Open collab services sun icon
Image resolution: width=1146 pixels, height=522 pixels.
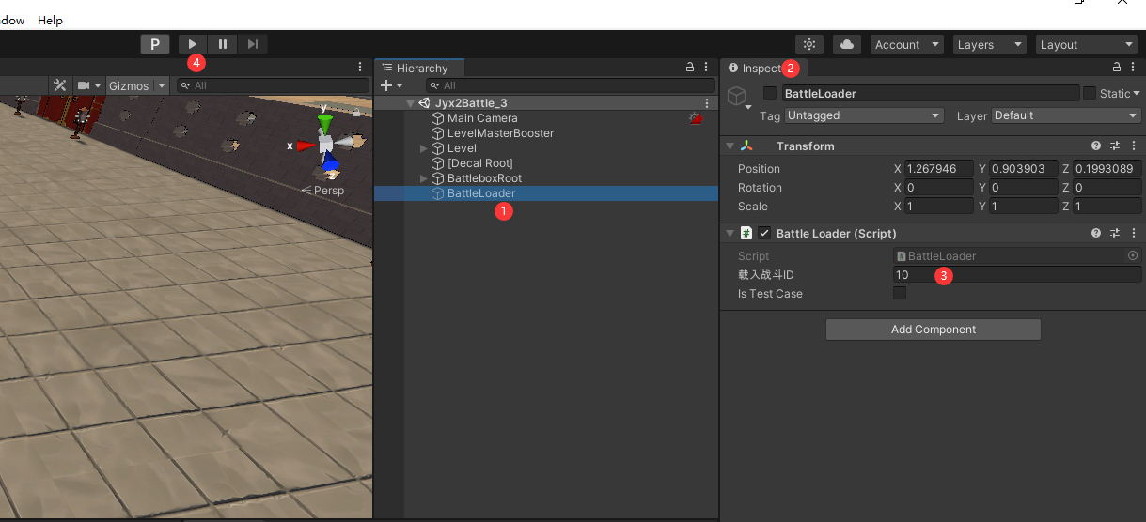click(x=809, y=44)
